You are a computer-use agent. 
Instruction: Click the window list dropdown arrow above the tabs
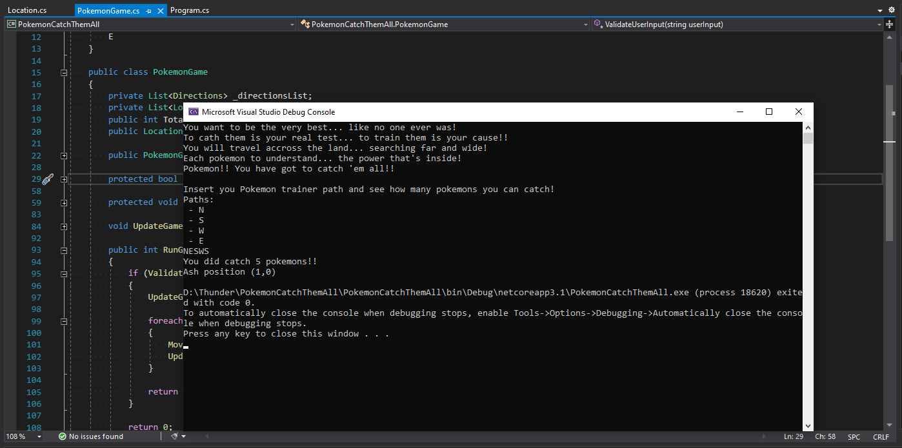[879, 10]
